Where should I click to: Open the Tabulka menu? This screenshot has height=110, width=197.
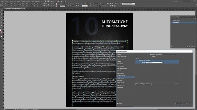point(23,1)
